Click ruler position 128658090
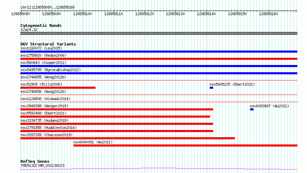 (51, 14)
